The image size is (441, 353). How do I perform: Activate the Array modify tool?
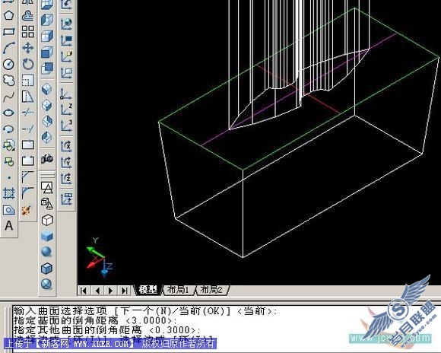point(28,31)
